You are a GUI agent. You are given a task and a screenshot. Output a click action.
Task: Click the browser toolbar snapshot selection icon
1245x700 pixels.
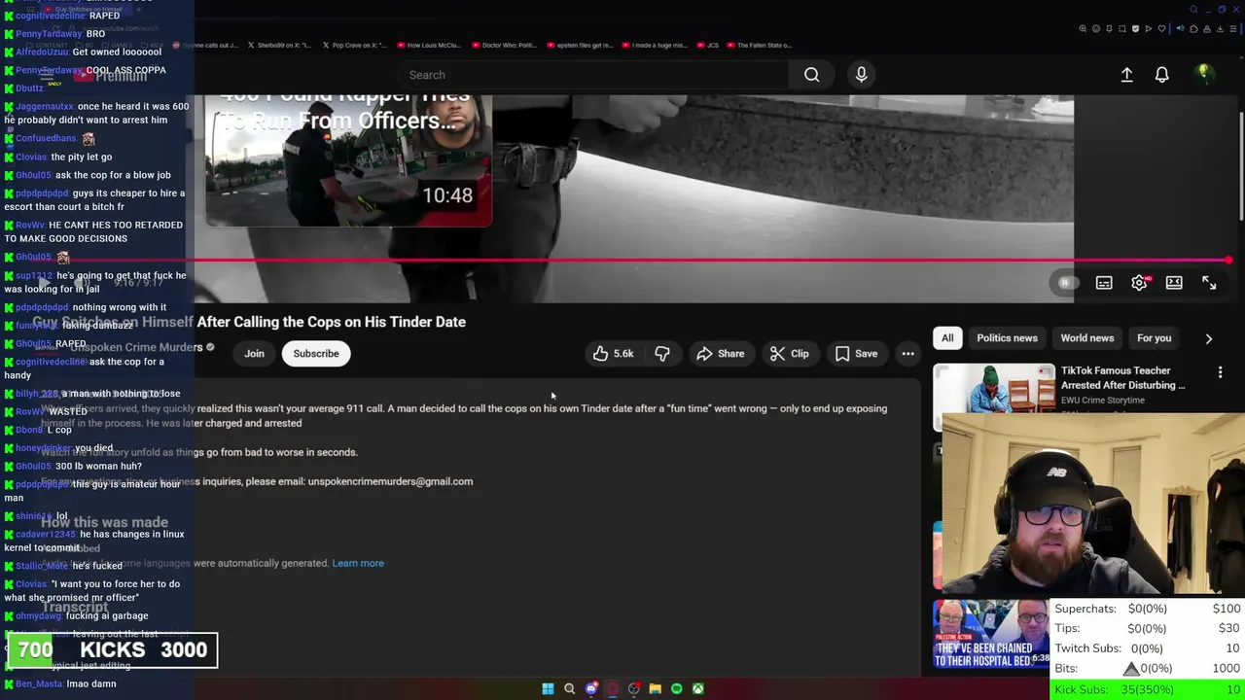pyautogui.click(x=1122, y=29)
